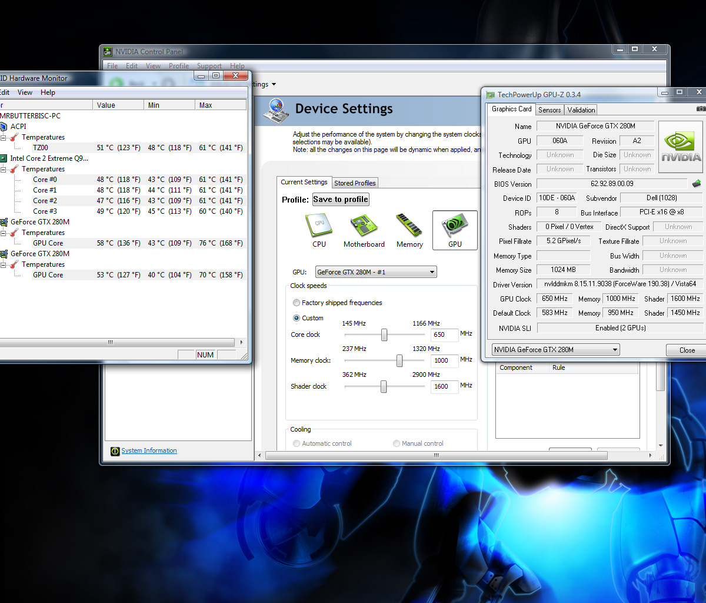Collapse Temperatures node under Intel Core 2 Extreme

(3, 169)
